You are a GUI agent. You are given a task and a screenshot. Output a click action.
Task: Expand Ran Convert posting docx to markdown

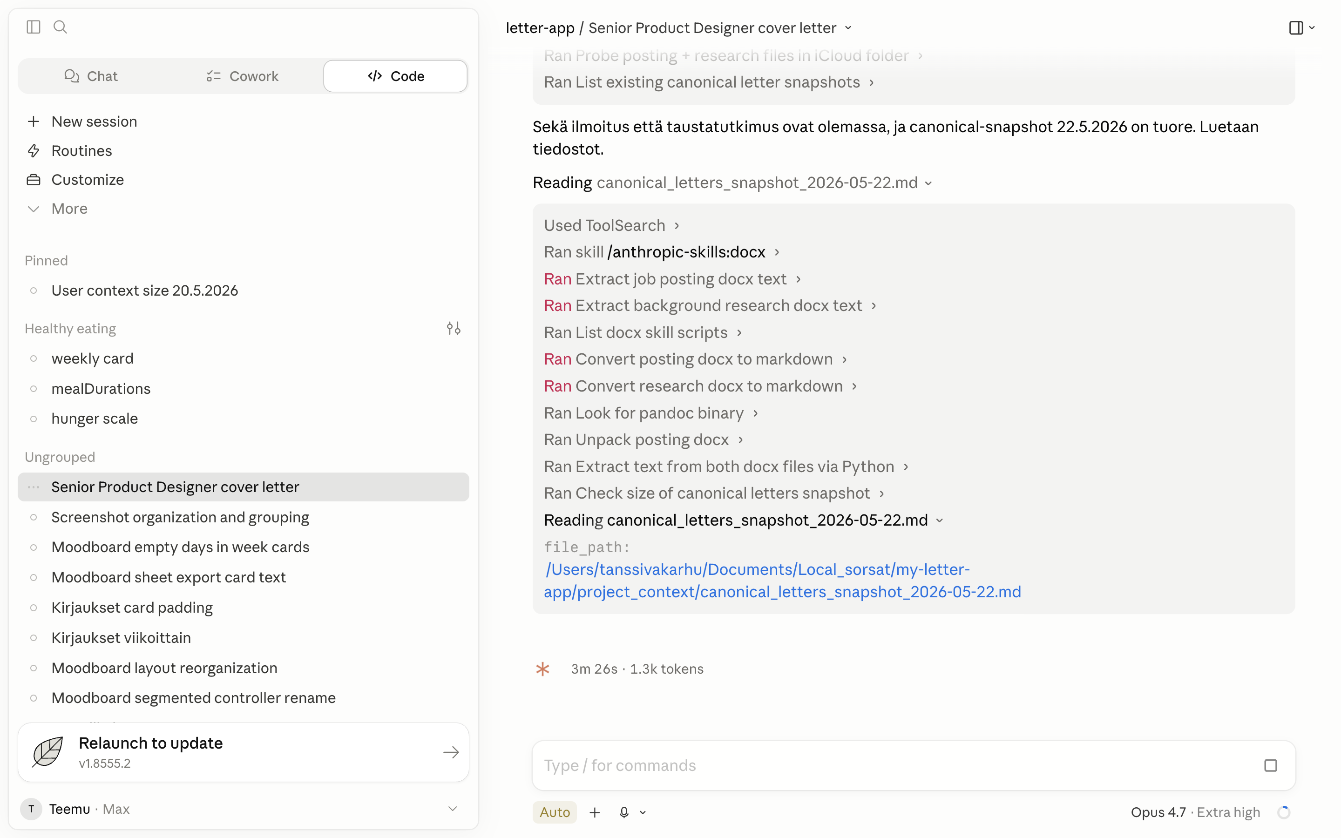[x=696, y=359]
